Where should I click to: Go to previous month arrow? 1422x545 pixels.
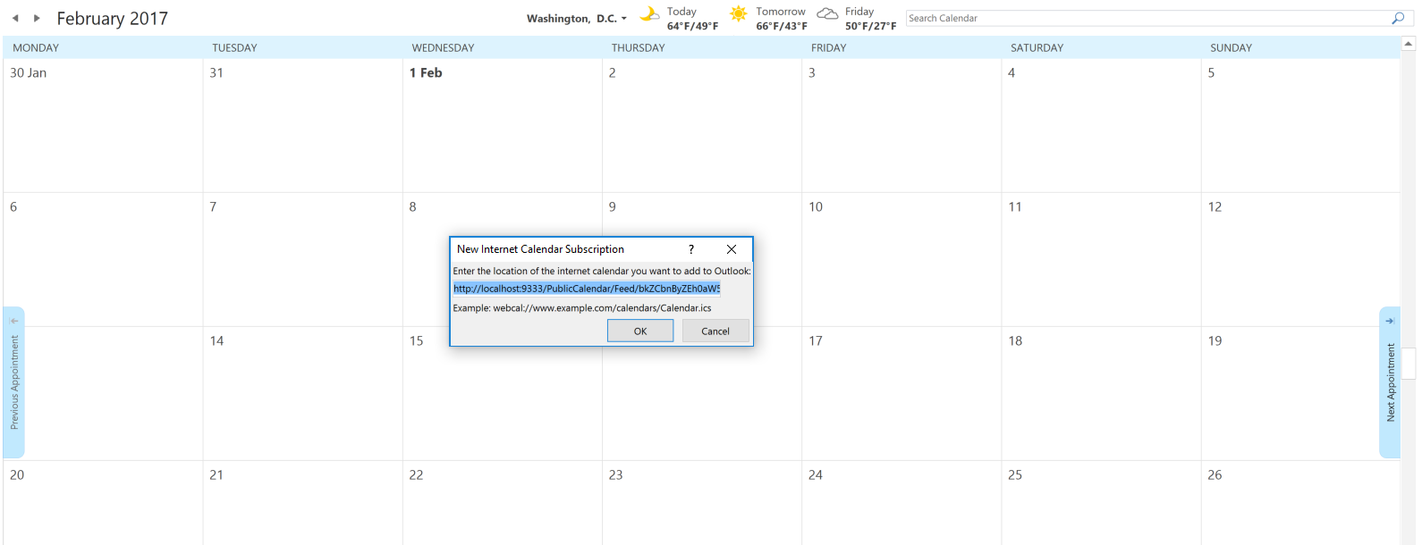pos(15,18)
